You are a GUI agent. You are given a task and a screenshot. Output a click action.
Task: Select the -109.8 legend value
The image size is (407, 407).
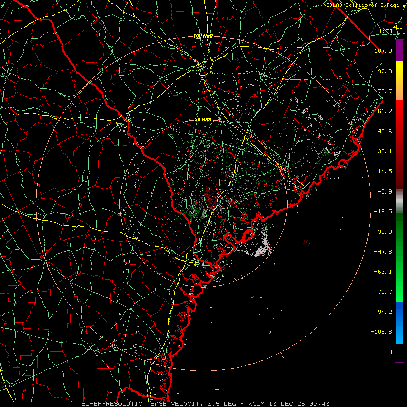click(x=381, y=332)
